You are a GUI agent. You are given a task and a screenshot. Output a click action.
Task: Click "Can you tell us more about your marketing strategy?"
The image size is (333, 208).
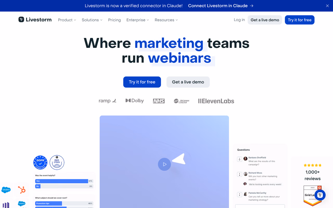pos(264,198)
